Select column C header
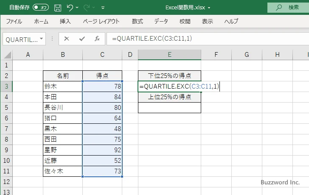The width and height of the screenshot is (309, 195). [102, 55]
